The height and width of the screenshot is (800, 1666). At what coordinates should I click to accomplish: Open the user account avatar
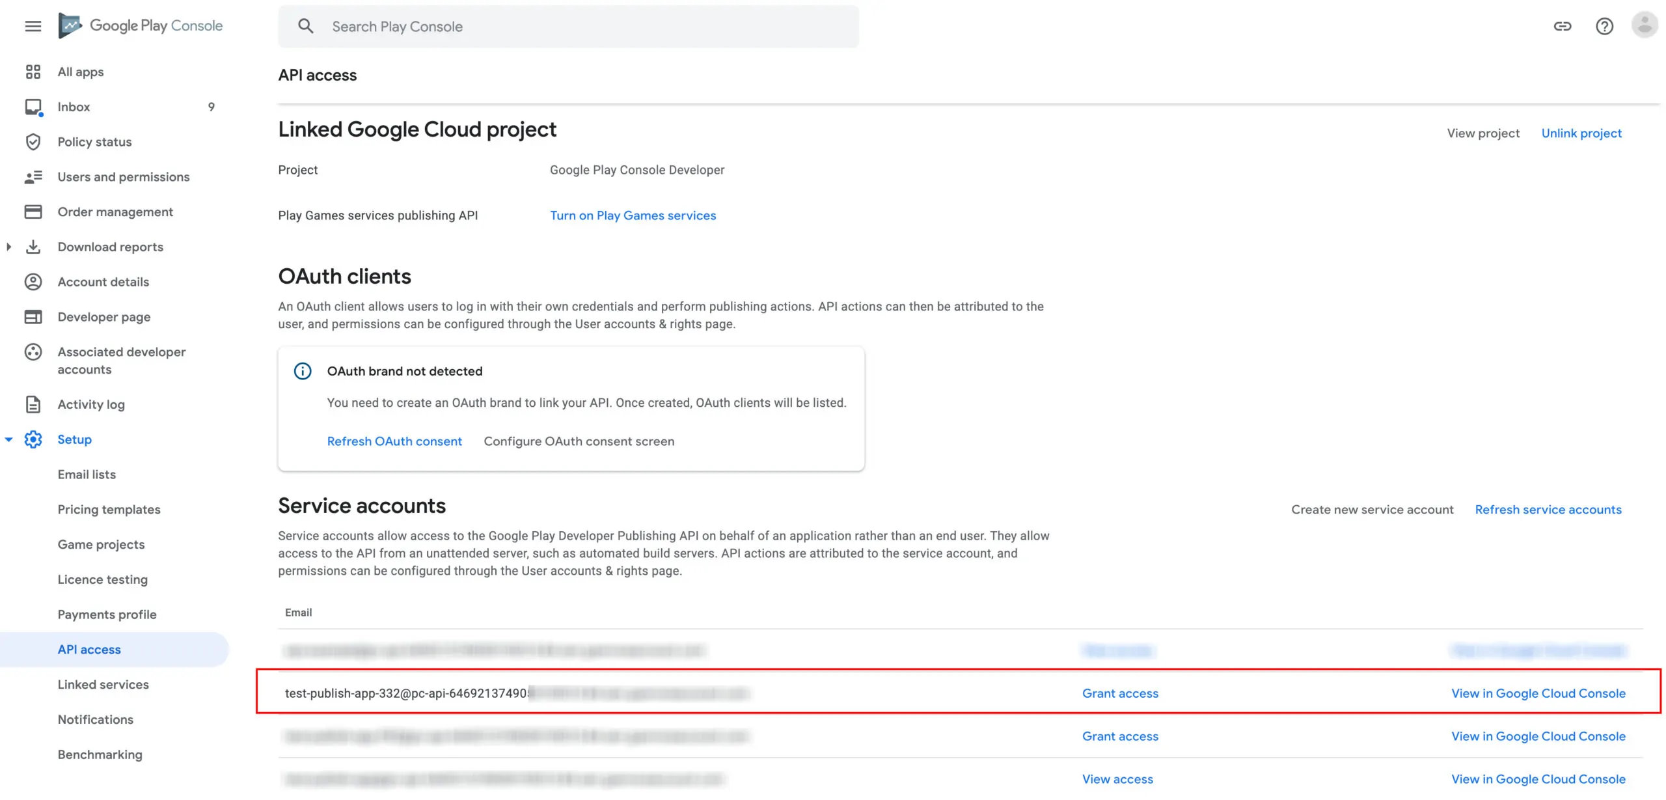pos(1644,25)
